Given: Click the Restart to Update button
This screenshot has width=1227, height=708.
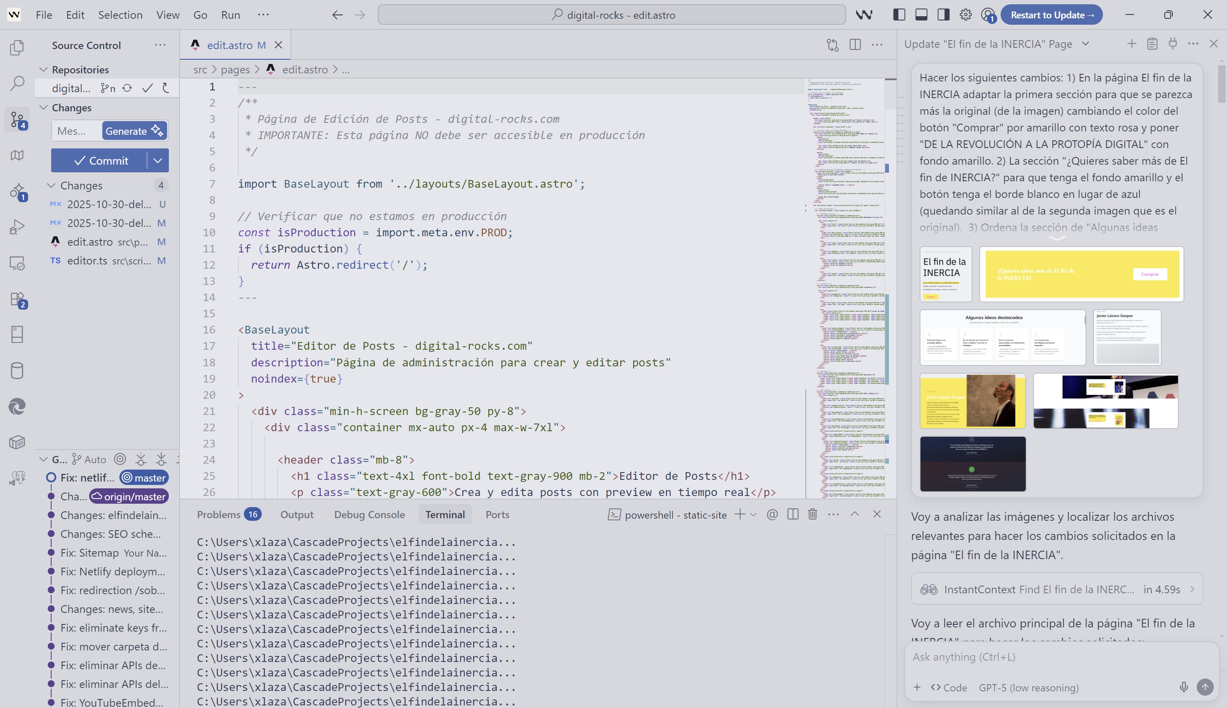Looking at the screenshot, I should point(1052,15).
